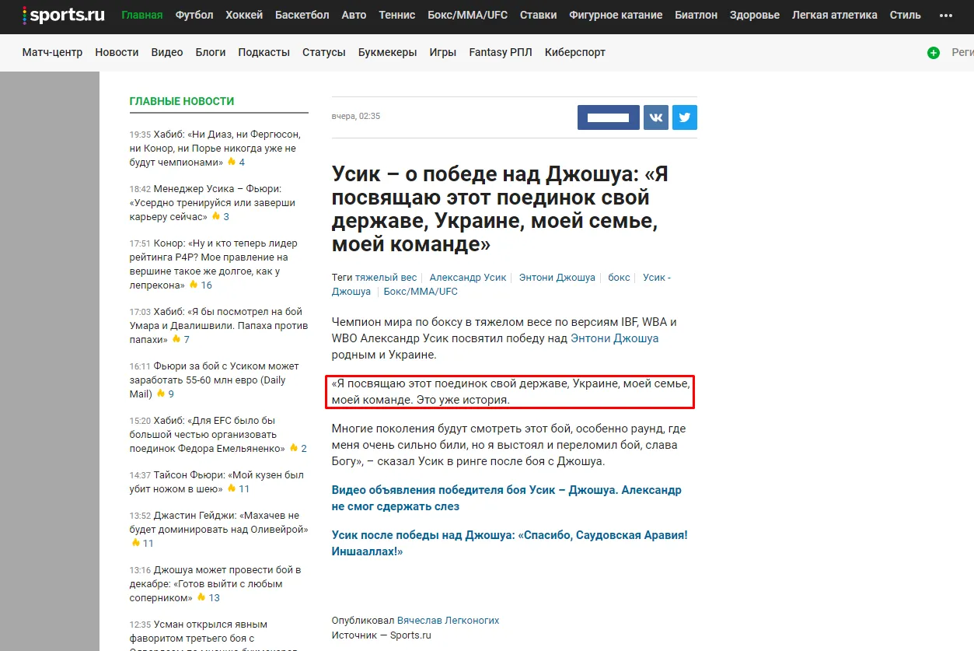The image size is (974, 651).
Task: Click the article headline about Усик
Action: [x=500, y=209]
